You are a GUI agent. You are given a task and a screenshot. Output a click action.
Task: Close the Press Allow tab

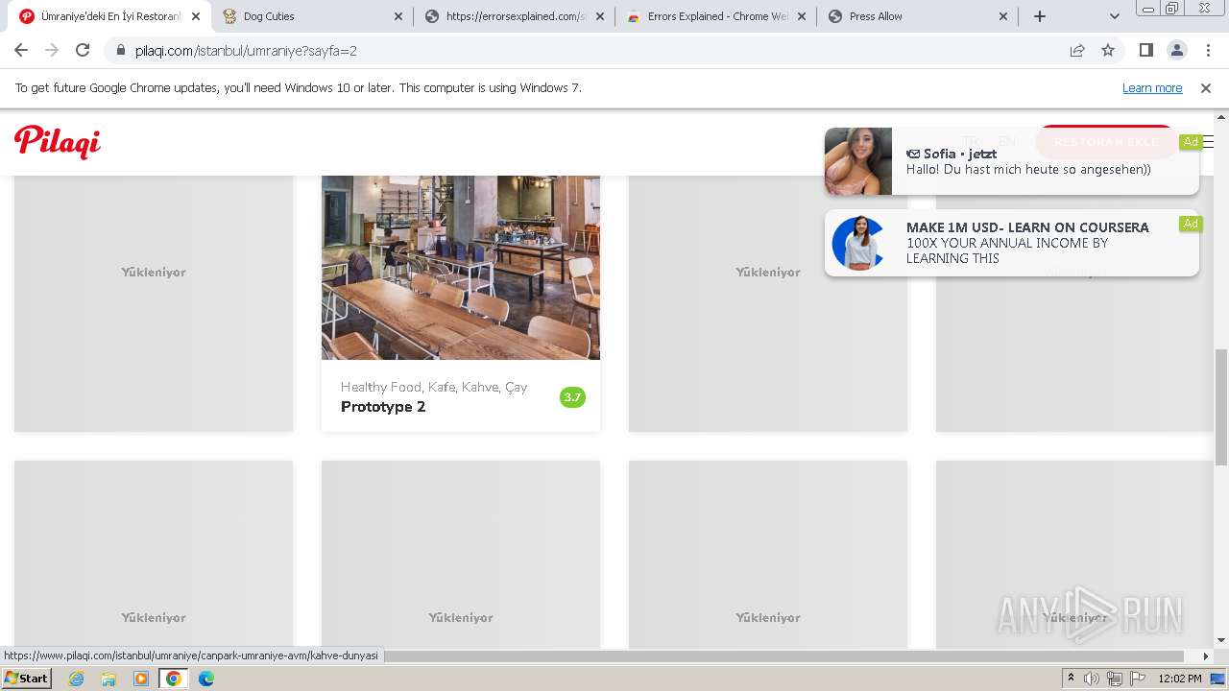tap(1003, 16)
